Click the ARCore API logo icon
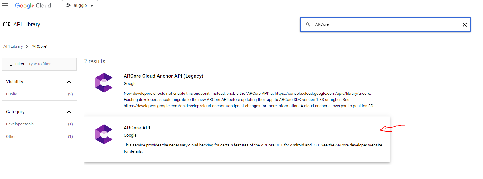Screen dimensions: 483x179 tap(104, 134)
